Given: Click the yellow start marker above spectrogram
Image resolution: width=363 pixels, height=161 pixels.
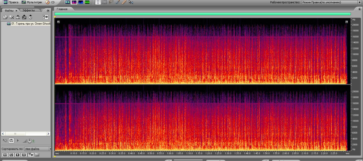Looking at the screenshot, I should coord(55,17).
